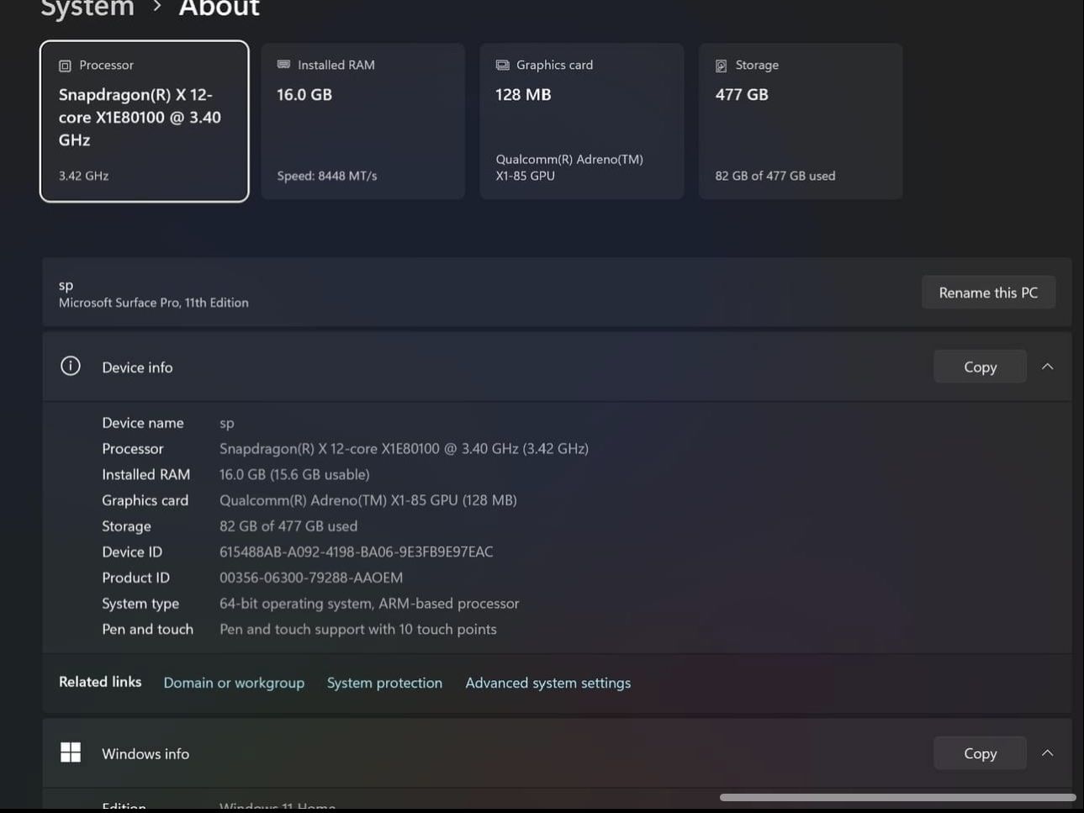Viewport: 1084px width, 813px height.
Task: Click "Pen and touch support with 10 touch points"
Action: click(358, 630)
